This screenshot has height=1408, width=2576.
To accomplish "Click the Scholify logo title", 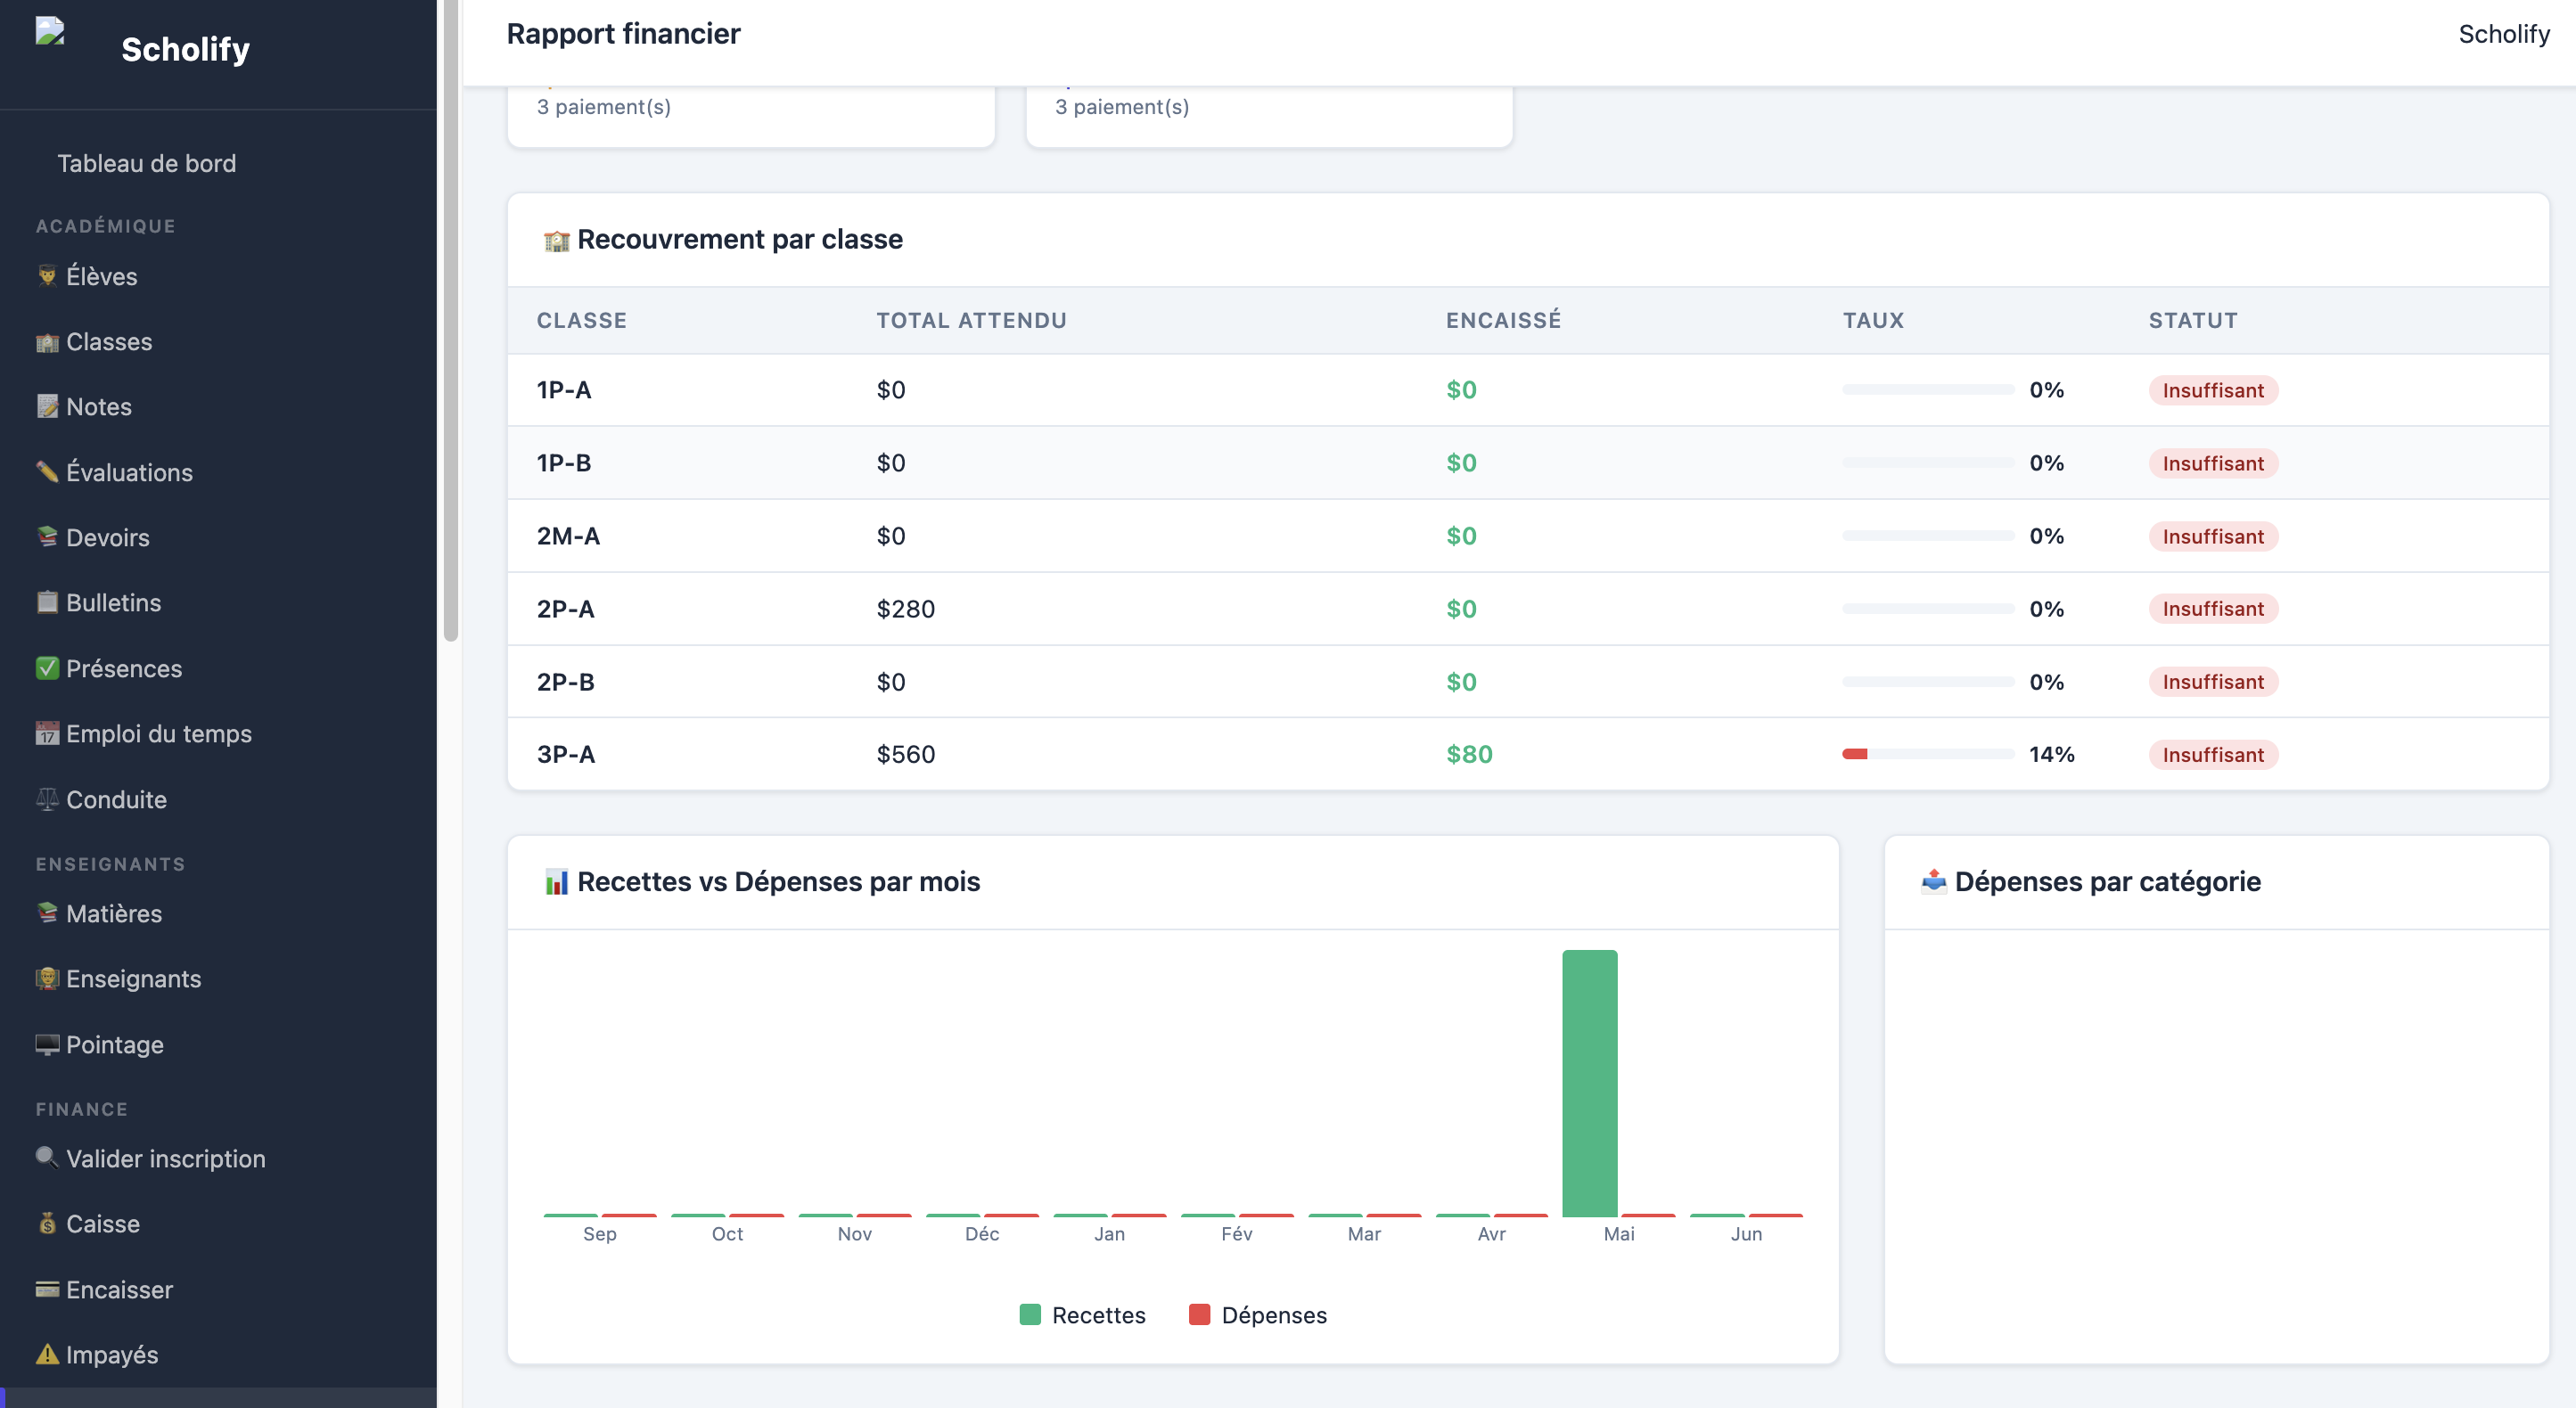I will 185,49.
